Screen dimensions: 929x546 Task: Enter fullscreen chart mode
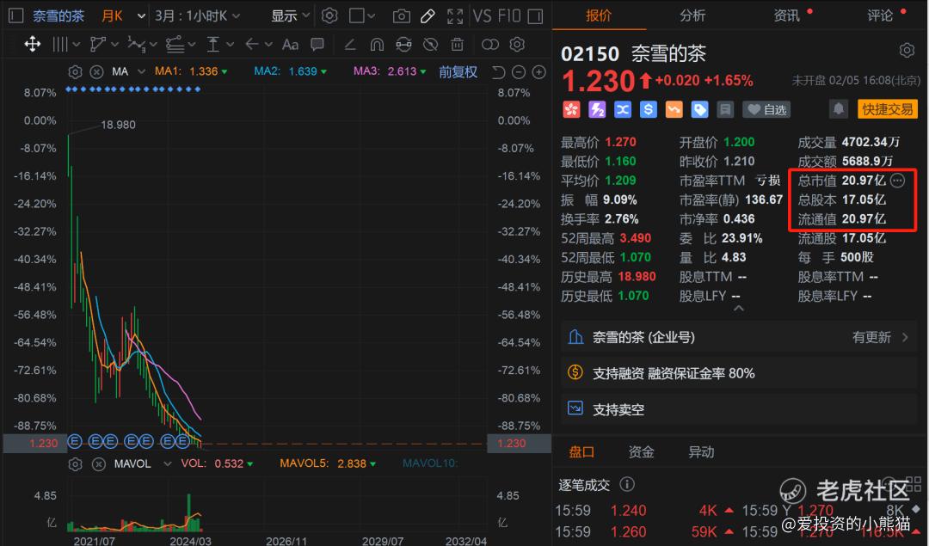tap(455, 16)
